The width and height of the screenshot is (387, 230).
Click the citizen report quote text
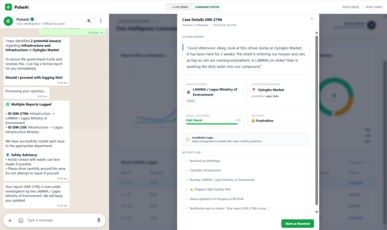[x=245, y=57]
